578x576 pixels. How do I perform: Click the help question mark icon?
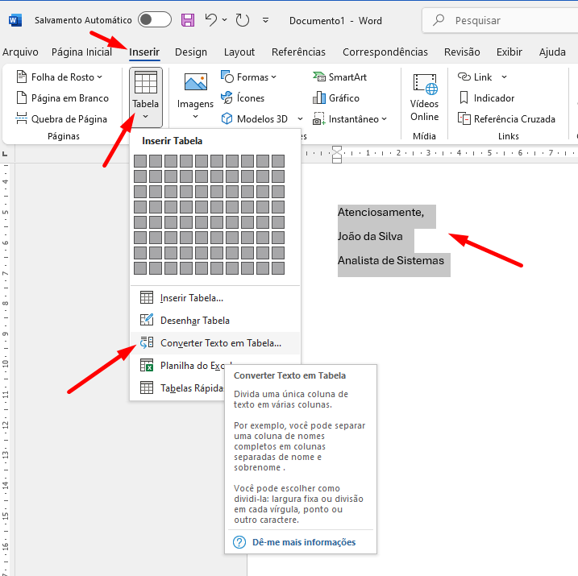[239, 542]
